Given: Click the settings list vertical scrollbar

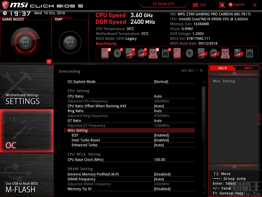Looking at the screenshot, I should [x=203, y=113].
